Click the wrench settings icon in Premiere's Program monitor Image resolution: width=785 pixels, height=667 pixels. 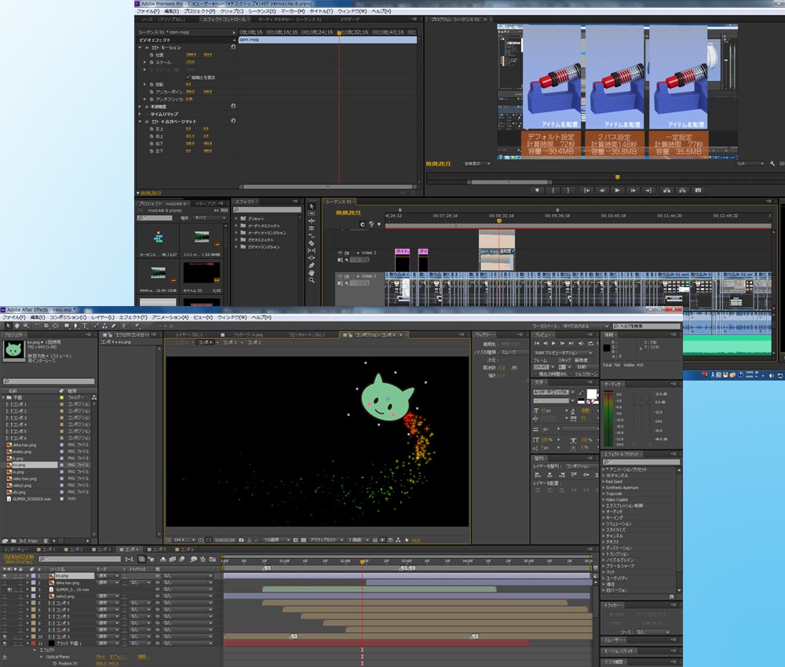tap(772, 164)
